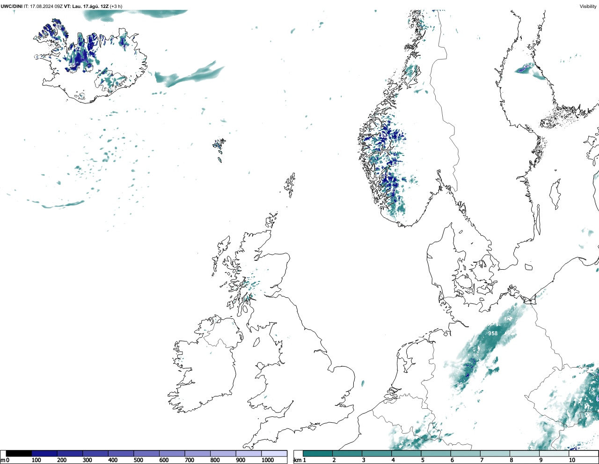
Task: Click the 900–1000 m pale lavender swatch
Action: tap(248, 453)
